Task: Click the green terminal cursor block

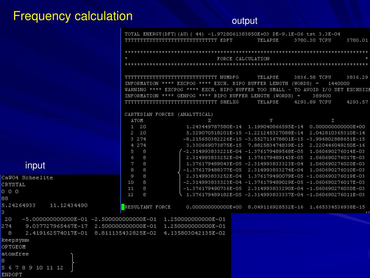Action: tap(123, 207)
